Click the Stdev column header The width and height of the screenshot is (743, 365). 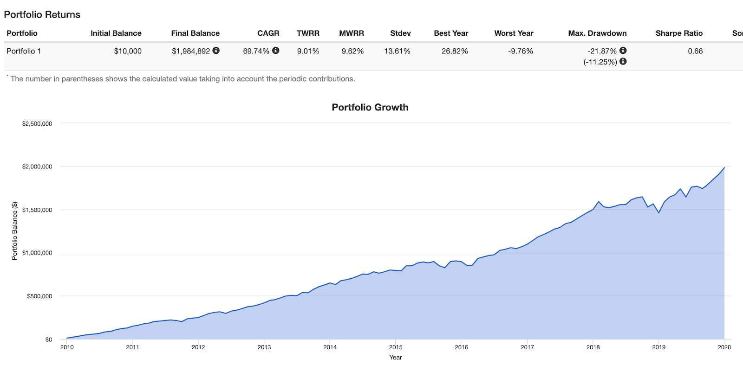(400, 33)
